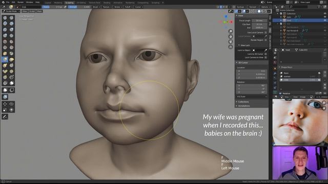Click the pan view hand icon
Viewport: 328px width, 184px height.
(231, 36)
